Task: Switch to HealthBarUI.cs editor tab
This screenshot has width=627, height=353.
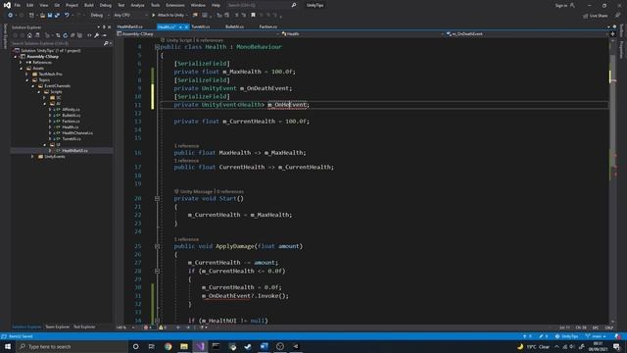Action: click(x=130, y=26)
